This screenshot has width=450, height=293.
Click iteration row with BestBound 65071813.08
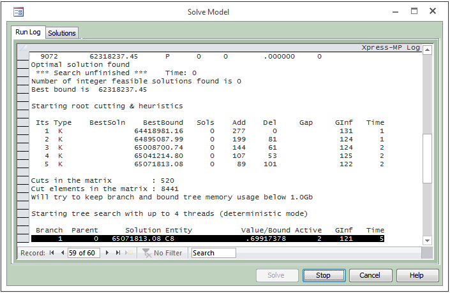click(214, 164)
